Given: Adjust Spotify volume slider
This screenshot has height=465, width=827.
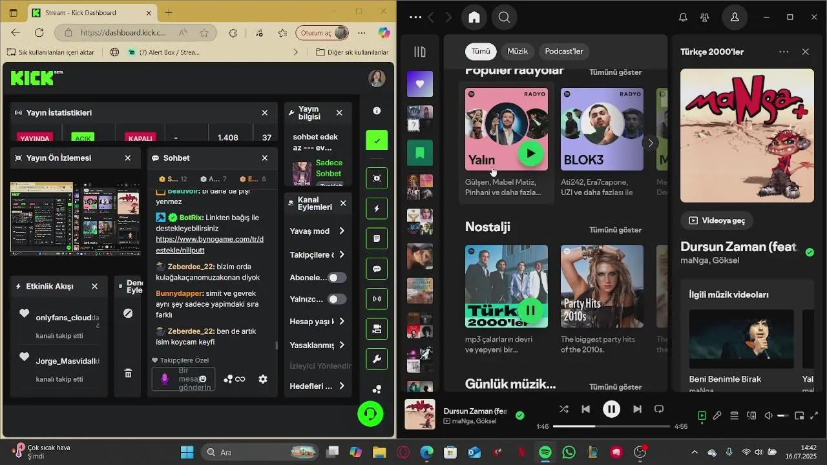Looking at the screenshot, I should point(782,416).
